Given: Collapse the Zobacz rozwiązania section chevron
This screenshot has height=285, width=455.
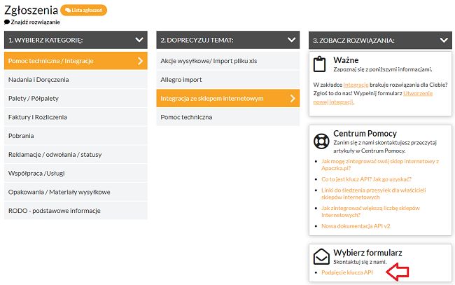Looking at the screenshot, I should pyautogui.click(x=443, y=41).
